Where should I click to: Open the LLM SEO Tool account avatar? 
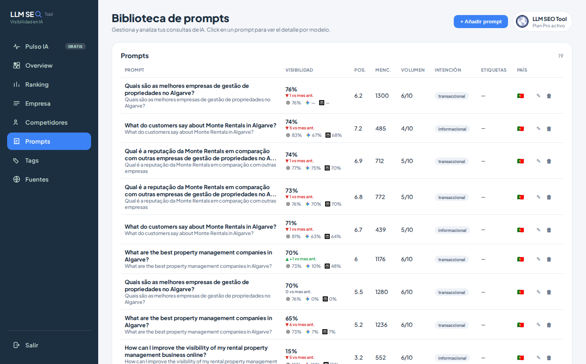coord(522,21)
